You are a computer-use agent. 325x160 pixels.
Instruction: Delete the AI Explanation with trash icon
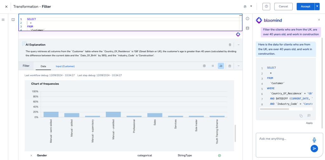click(x=230, y=45)
